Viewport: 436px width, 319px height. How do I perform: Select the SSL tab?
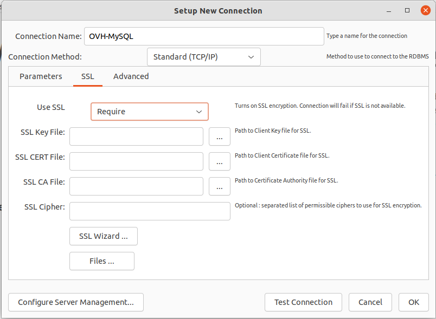87,76
